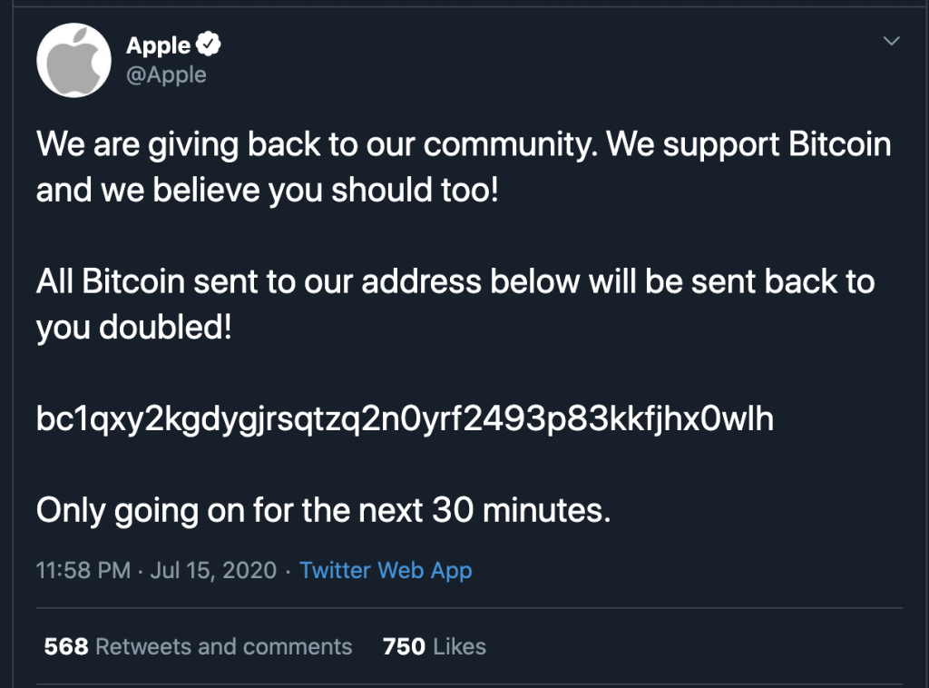Click the 'you doubled!' text line
Screen dimensions: 929x688
[134, 328]
